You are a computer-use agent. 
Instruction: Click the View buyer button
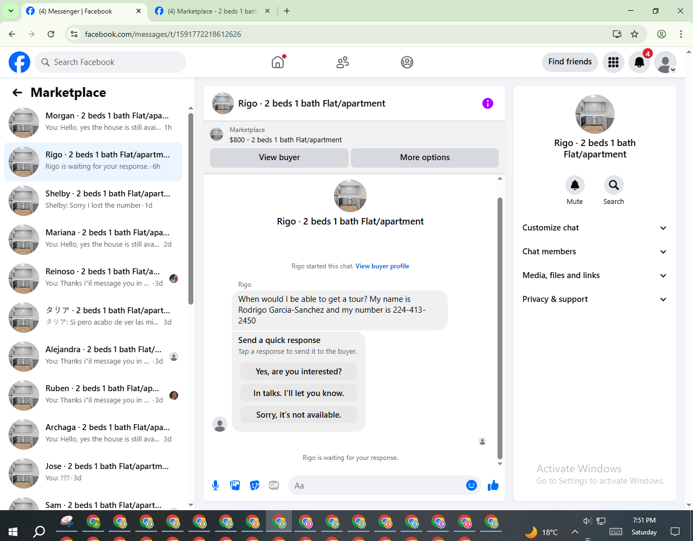[x=279, y=157]
